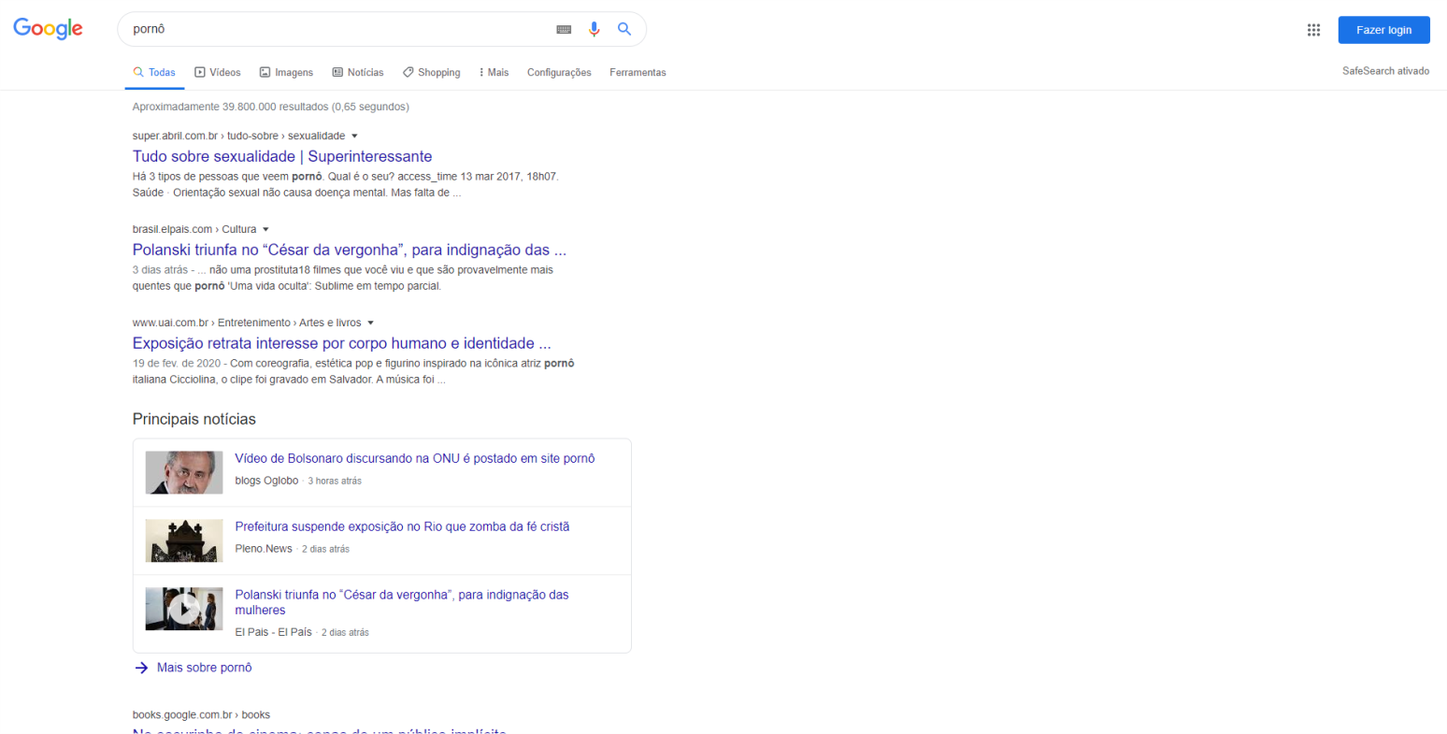Switch to the Notícias tab
This screenshot has width=1447, height=734.
click(358, 72)
